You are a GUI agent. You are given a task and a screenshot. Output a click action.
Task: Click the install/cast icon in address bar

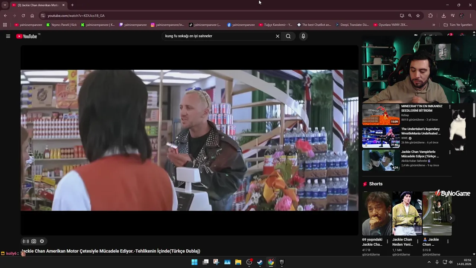pyautogui.click(x=402, y=16)
